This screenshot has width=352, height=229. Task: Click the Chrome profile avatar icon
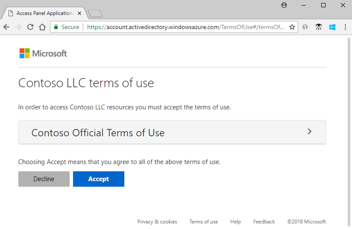284,5
